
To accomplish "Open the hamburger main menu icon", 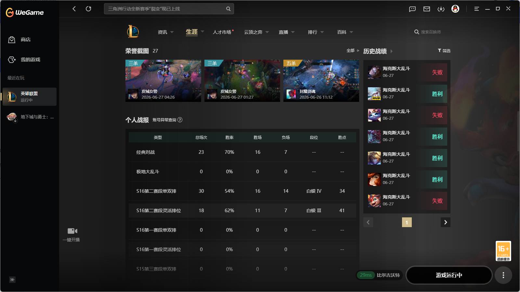I will coord(476,9).
